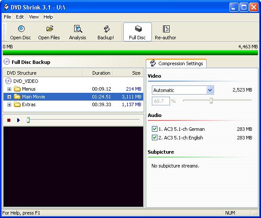Open the File menu
The image size is (261, 218).
pos(7,17)
